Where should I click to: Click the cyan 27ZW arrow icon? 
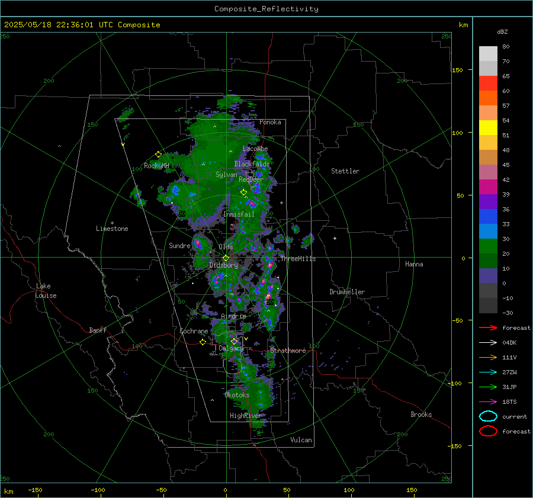pos(488,372)
